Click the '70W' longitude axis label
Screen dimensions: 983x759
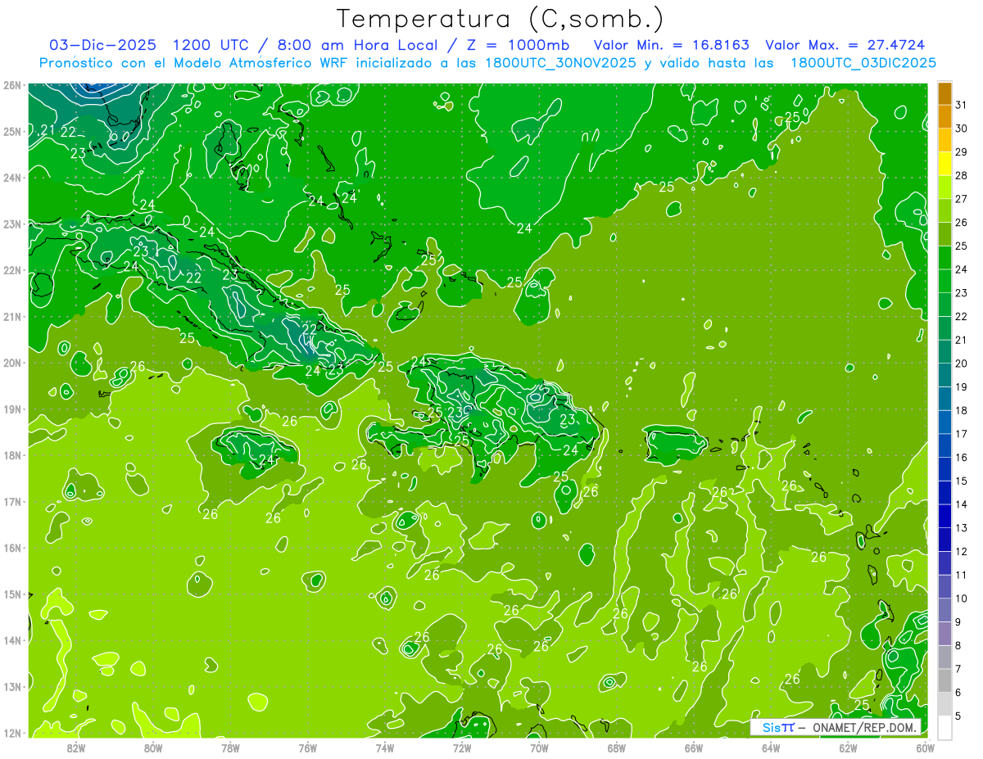click(x=539, y=748)
